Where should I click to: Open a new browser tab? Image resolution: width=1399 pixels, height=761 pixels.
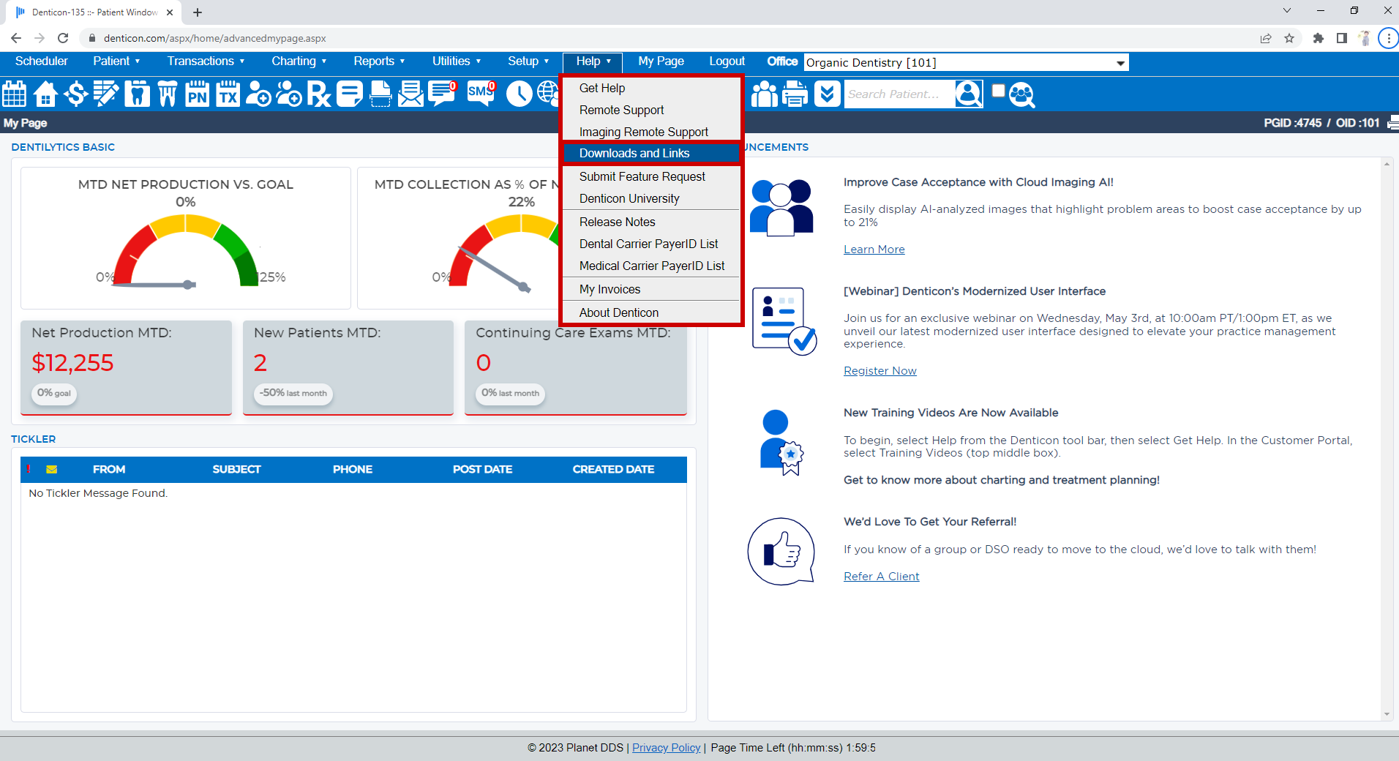(198, 12)
